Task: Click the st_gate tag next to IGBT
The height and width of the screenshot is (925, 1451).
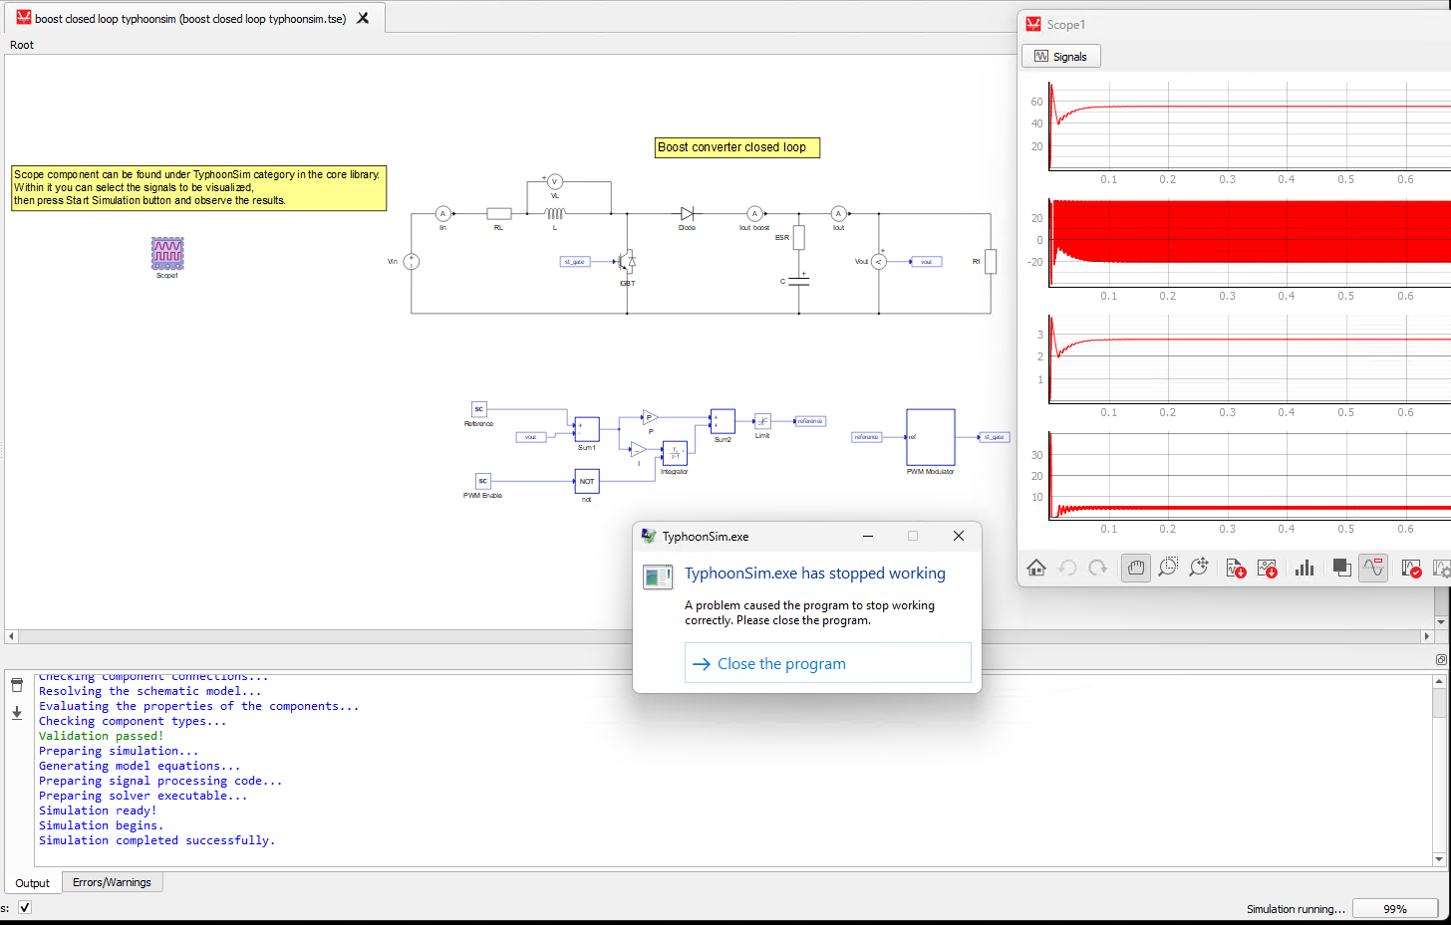Action: point(575,262)
